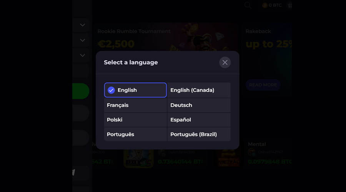Open the Mental game thumbnail

[228, 158]
